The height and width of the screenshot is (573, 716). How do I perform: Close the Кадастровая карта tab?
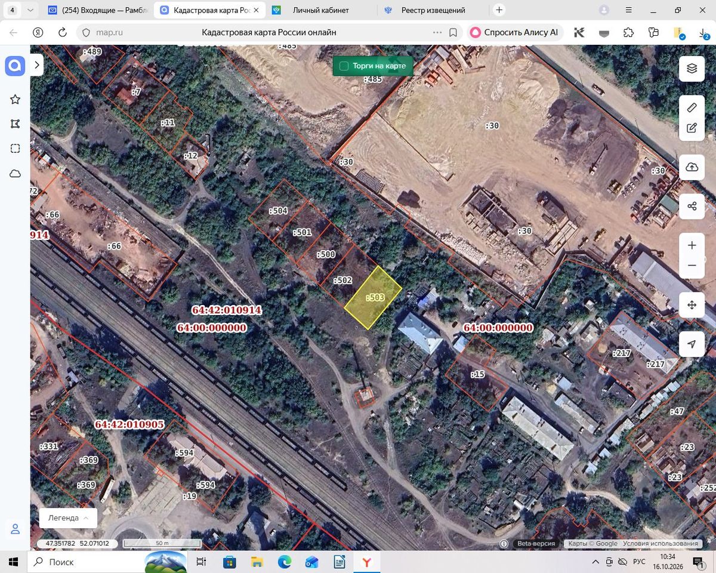[x=255, y=10]
